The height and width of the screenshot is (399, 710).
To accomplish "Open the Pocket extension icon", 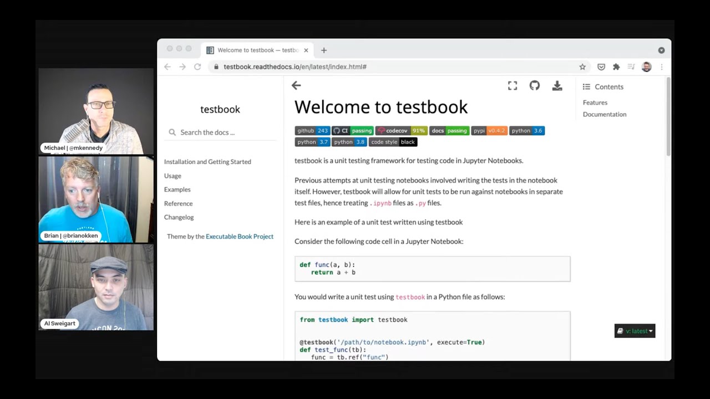I will pos(601,66).
